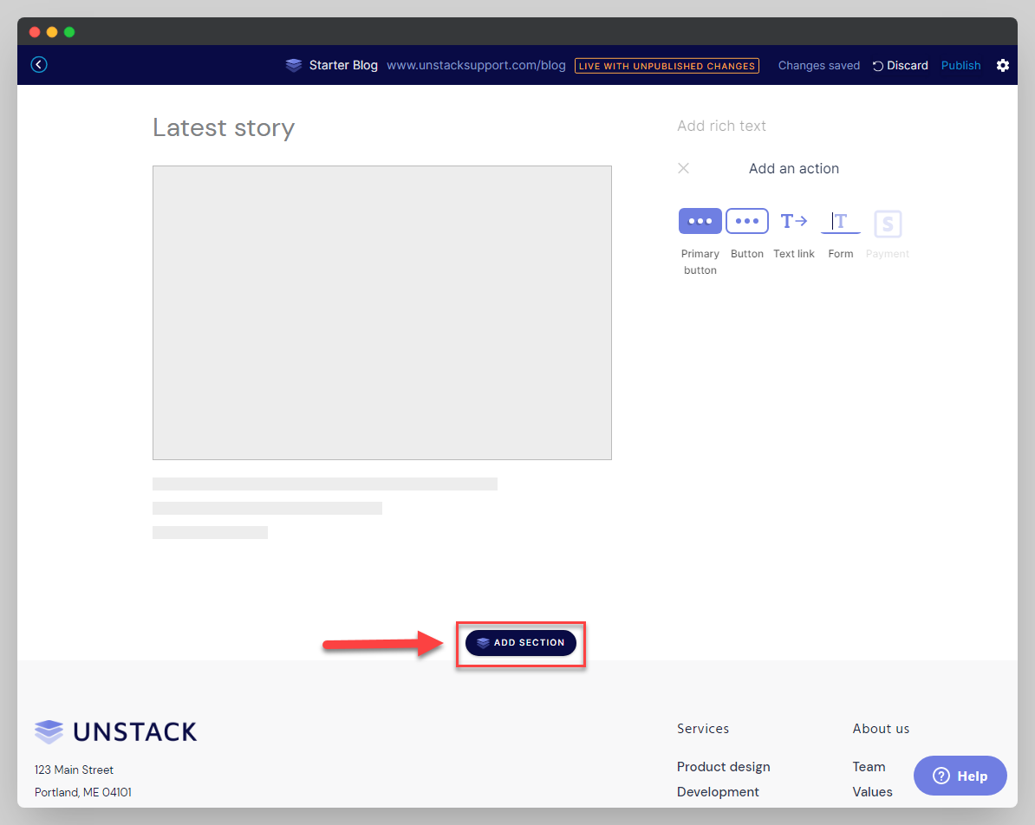Screen dimensions: 1035x825
Task: Dismiss the action panel with the X
Action: pyautogui.click(x=683, y=168)
